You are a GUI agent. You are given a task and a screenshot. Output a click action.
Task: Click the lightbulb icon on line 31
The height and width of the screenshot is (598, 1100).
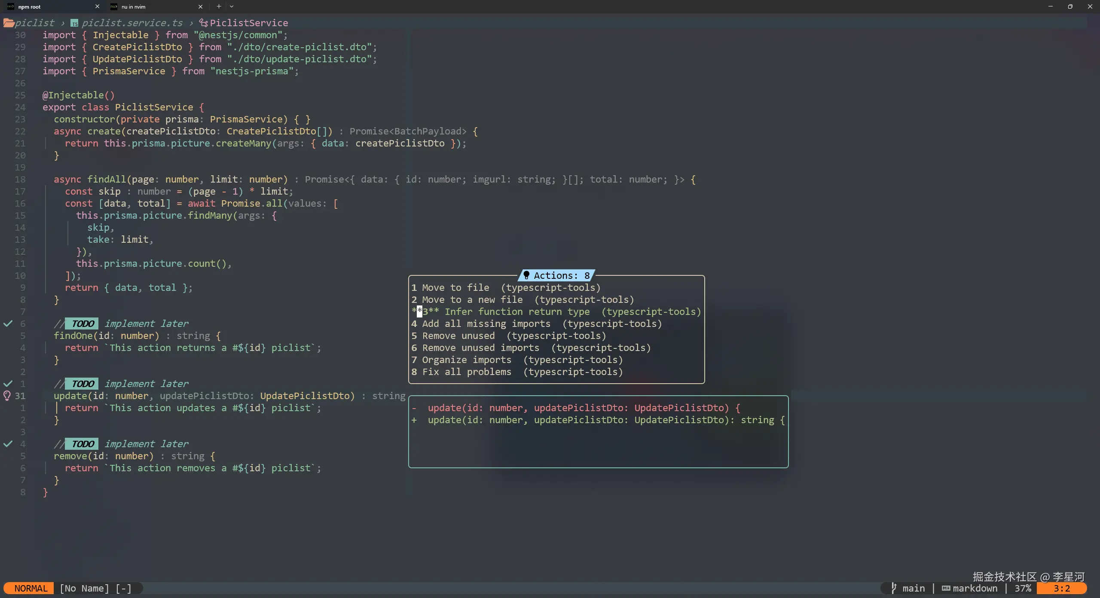7,396
